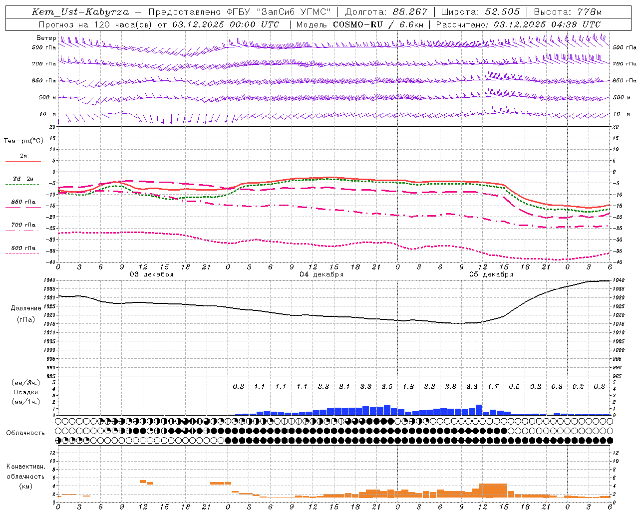Image resolution: width=639 pixels, height=511 pixels.
Task: Click the 'Td 2м' dew point legend entry
Action: 23,179
